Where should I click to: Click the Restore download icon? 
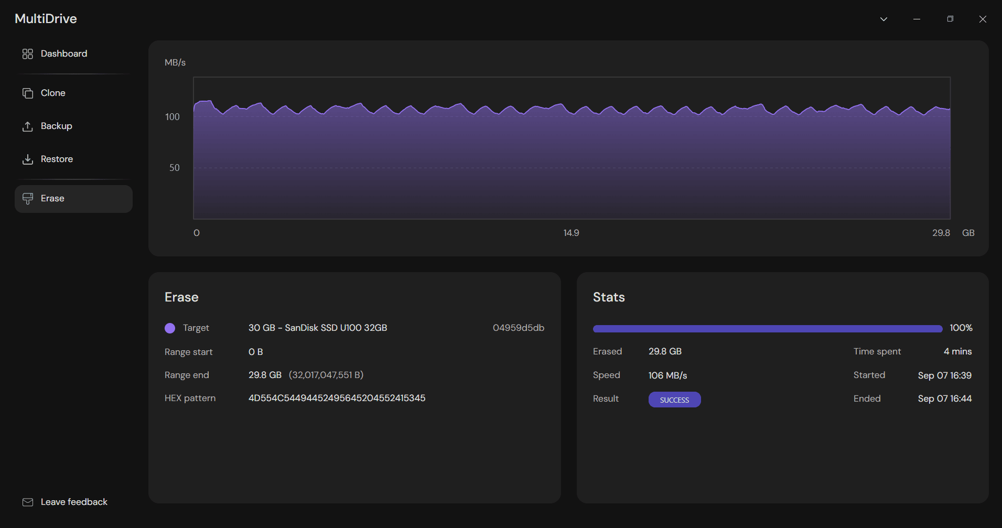point(28,159)
